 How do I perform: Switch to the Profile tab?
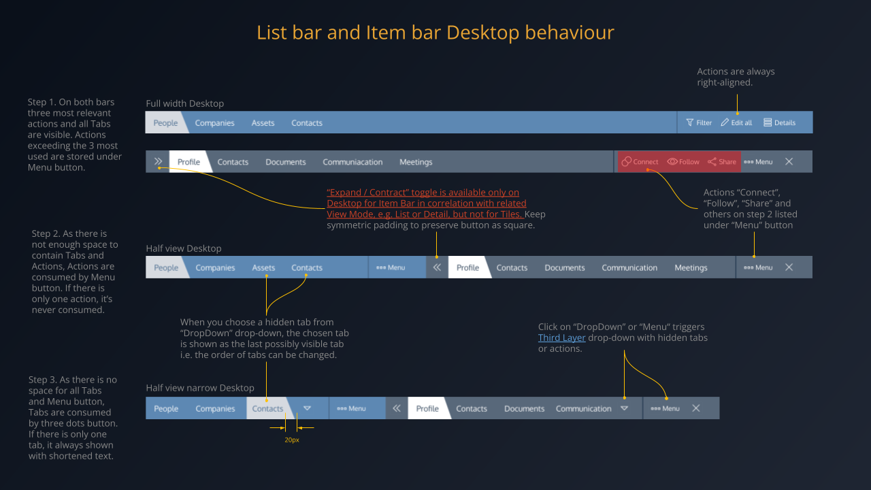tap(188, 161)
